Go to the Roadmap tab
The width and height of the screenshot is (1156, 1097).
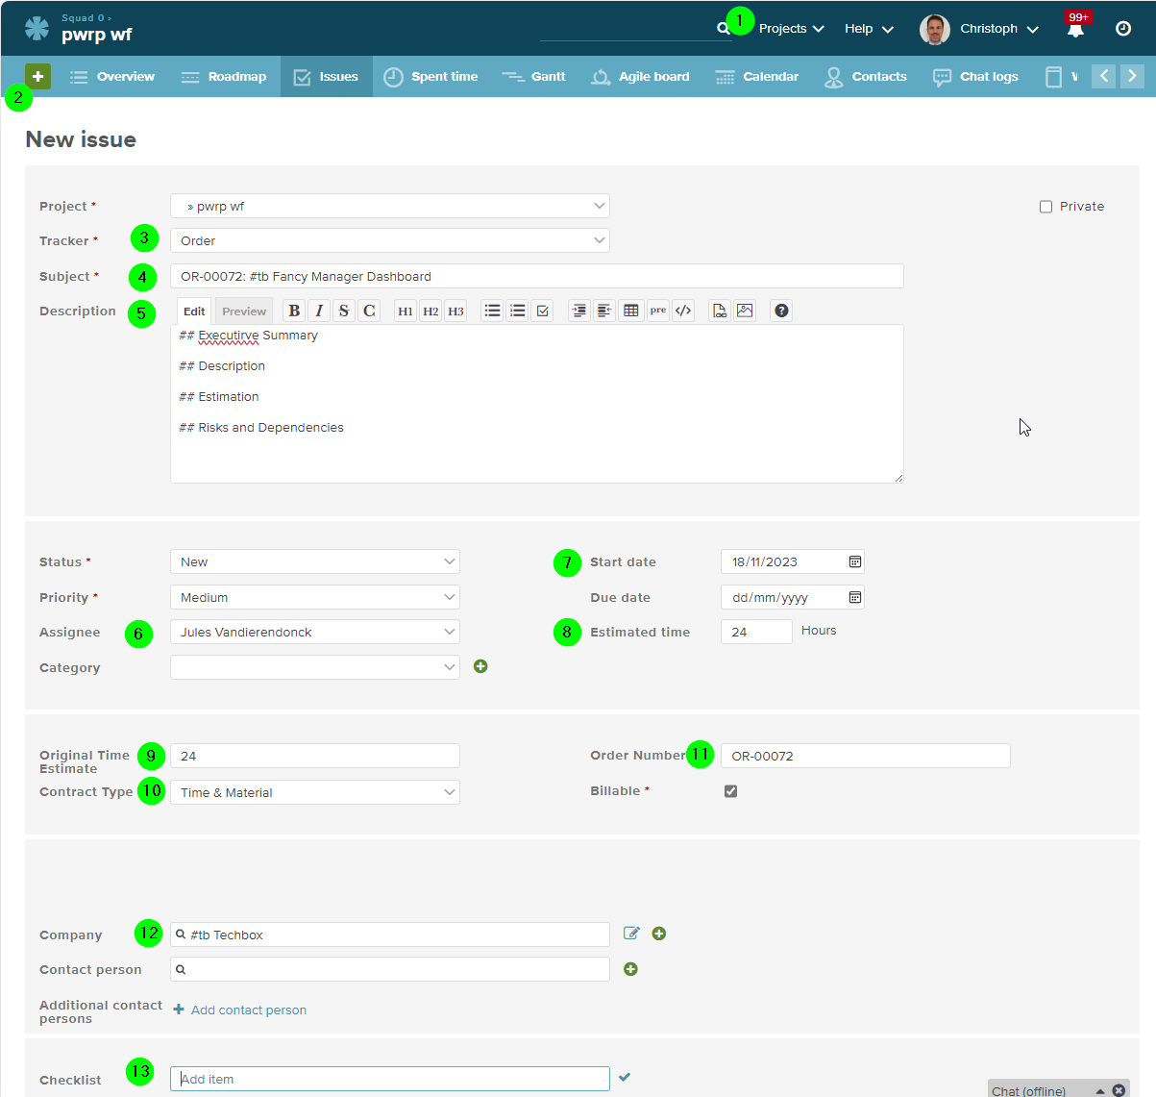(x=223, y=77)
